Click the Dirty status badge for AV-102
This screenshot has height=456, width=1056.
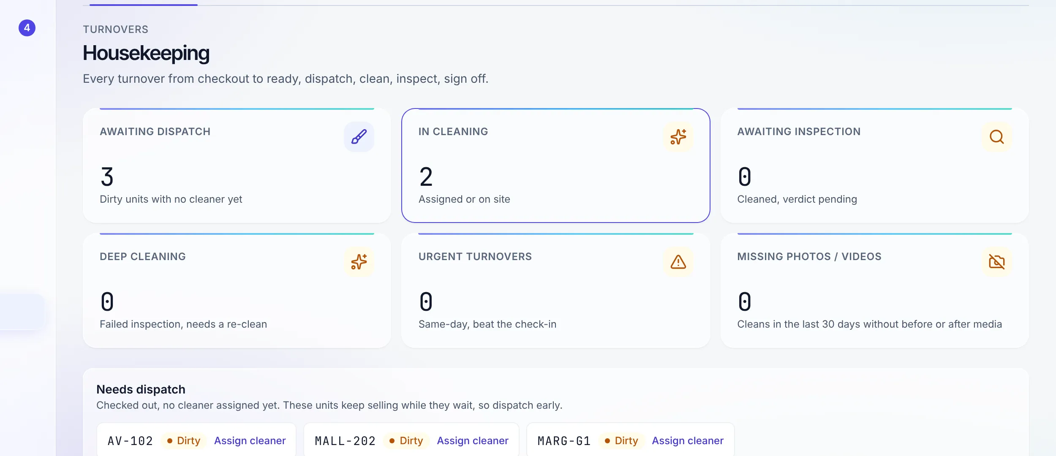pyautogui.click(x=184, y=440)
